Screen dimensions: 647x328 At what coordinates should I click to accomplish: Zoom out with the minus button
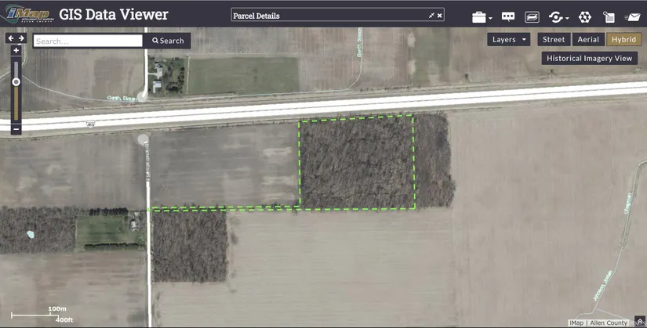point(16,129)
